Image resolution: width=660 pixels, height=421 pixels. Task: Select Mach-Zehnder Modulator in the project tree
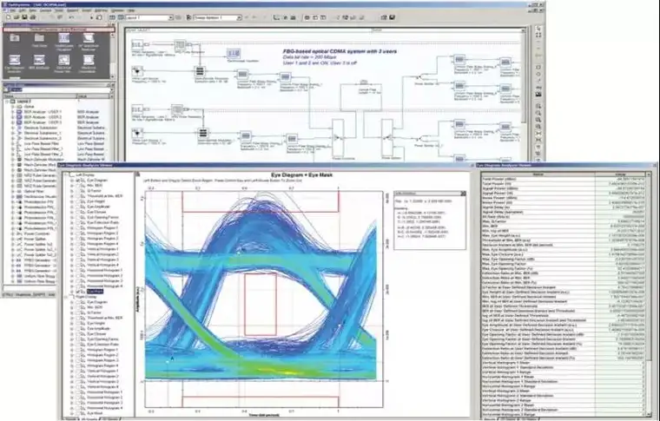pos(44,160)
